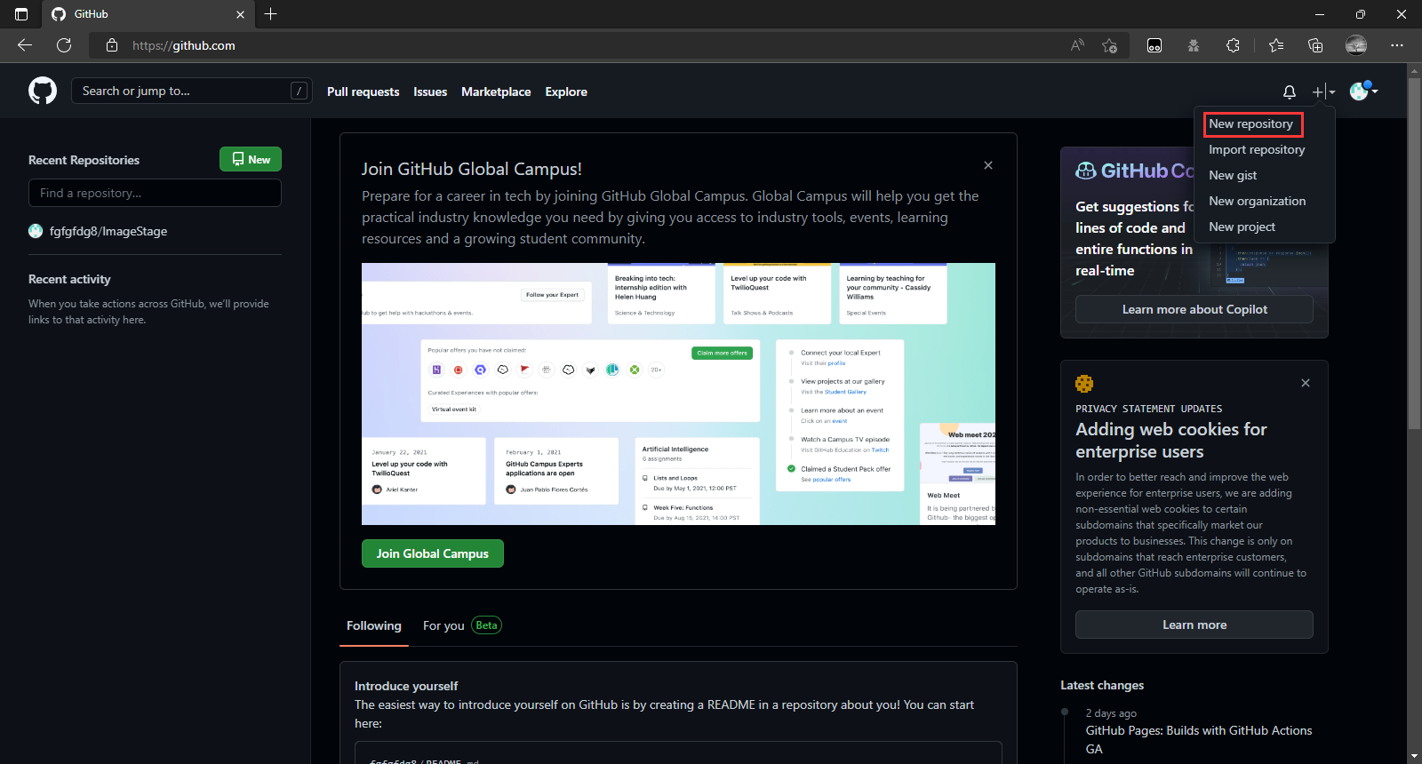Select New repository from menu
1422x764 pixels.
click(1251, 124)
